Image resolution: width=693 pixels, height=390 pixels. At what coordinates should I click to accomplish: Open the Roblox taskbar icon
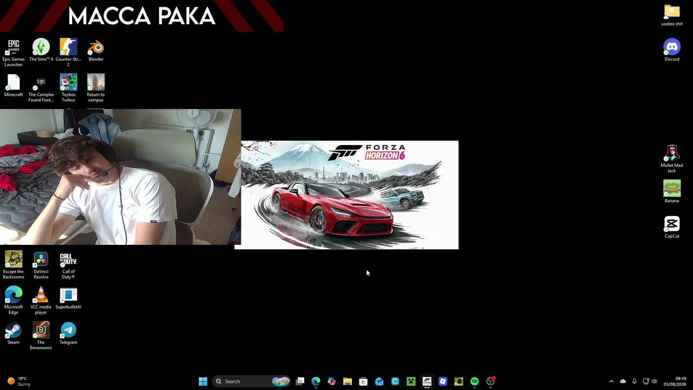coord(443,381)
